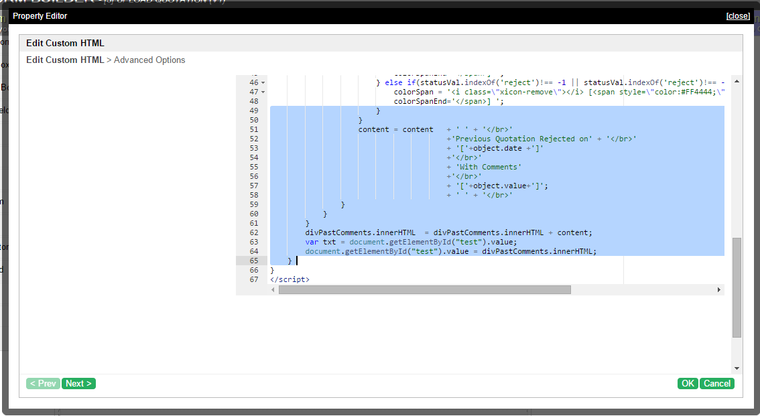Click the code editor's horizontal scrollbar thumb
760x416 pixels.
pyautogui.click(x=424, y=290)
